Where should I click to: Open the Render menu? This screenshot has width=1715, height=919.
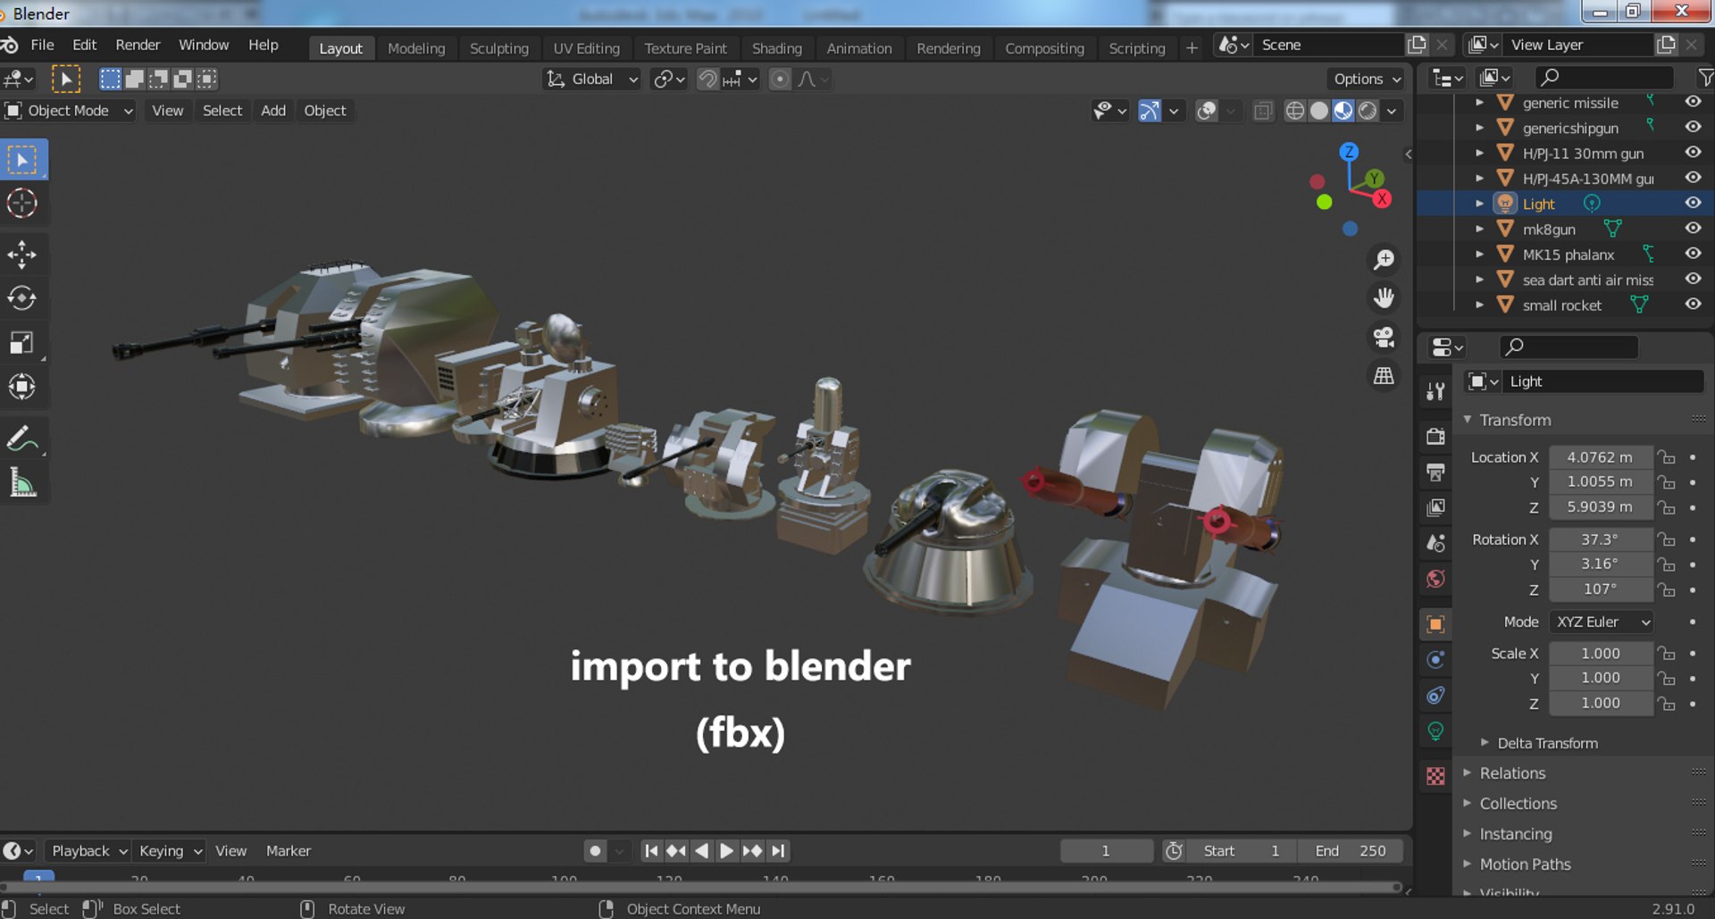[x=138, y=45]
